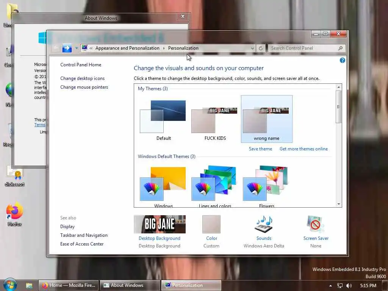Open the double-chevron breadcrumb overflow

[91, 48]
